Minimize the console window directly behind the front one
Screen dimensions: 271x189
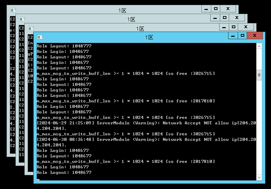224,27
